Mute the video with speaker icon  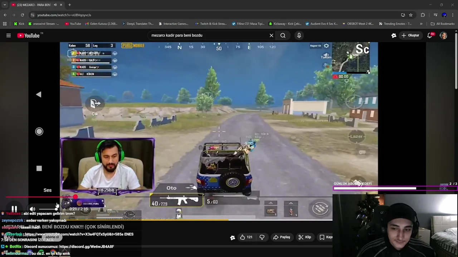pyautogui.click(x=32, y=209)
